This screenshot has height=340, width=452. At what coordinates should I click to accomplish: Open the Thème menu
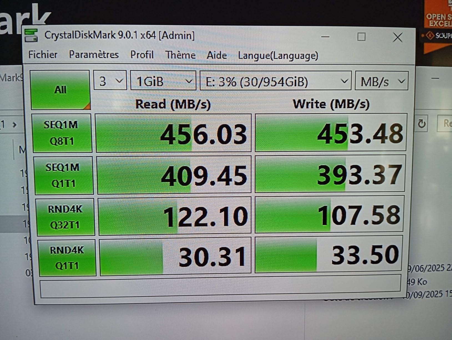click(180, 55)
